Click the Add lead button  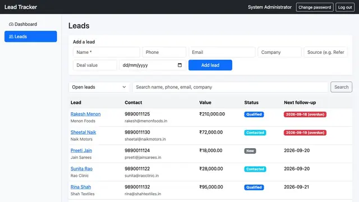210,65
